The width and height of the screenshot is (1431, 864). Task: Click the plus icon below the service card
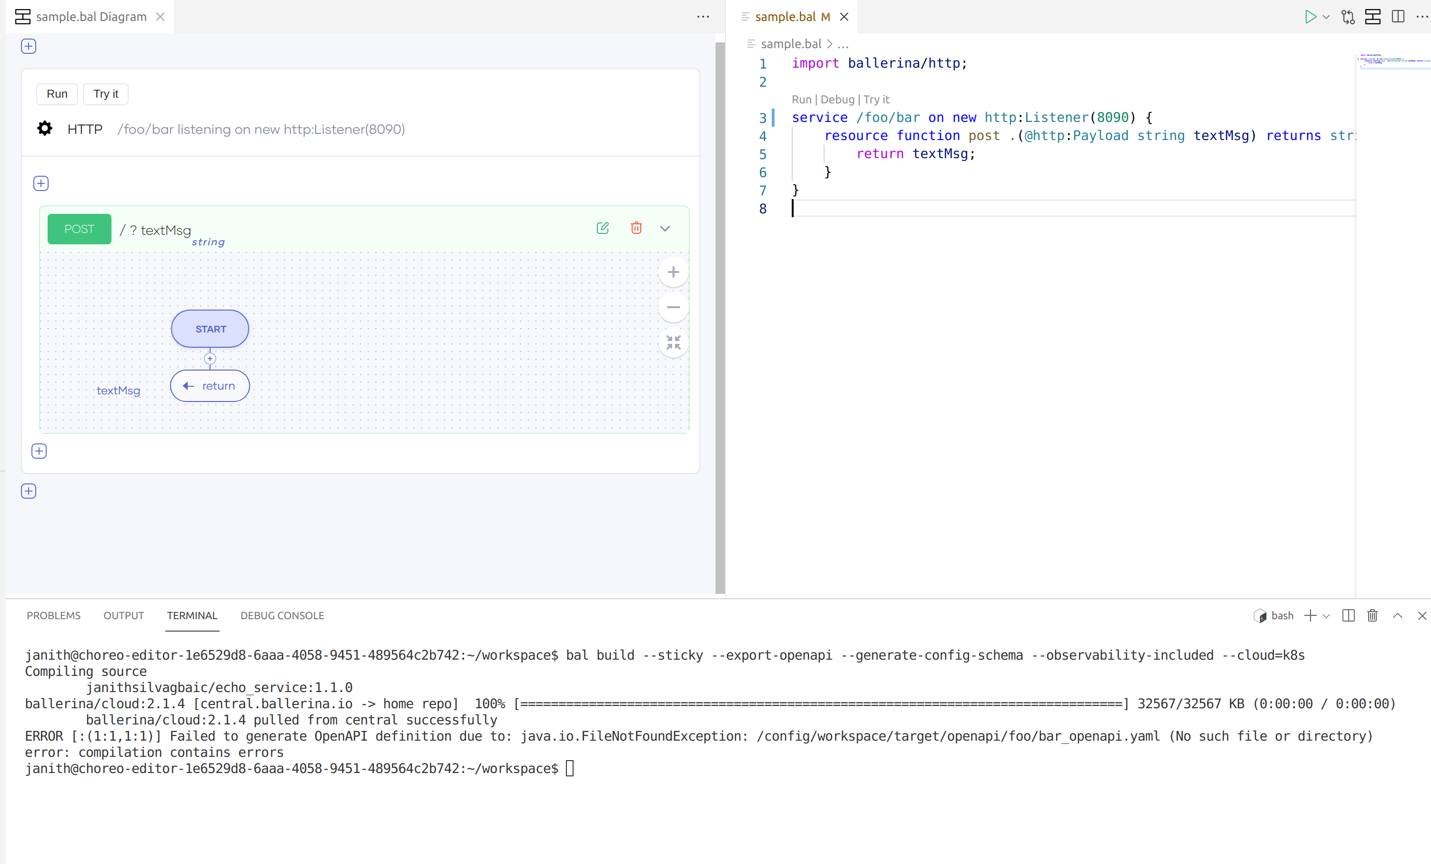(29, 491)
